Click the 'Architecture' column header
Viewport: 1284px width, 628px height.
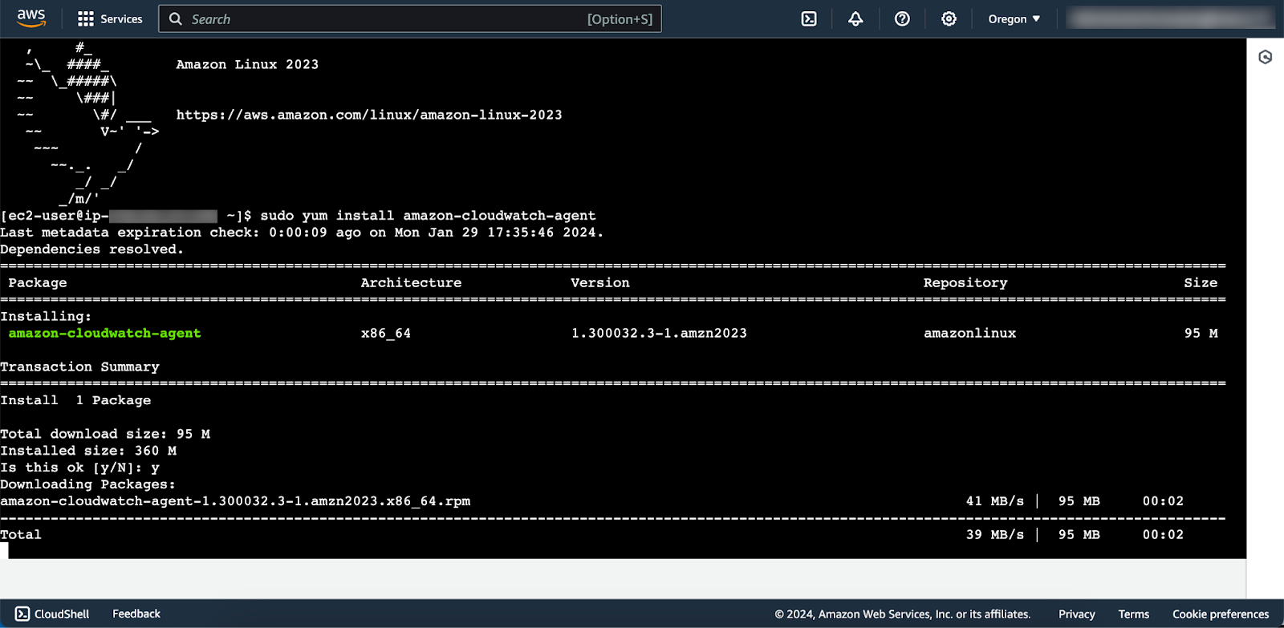(x=411, y=282)
